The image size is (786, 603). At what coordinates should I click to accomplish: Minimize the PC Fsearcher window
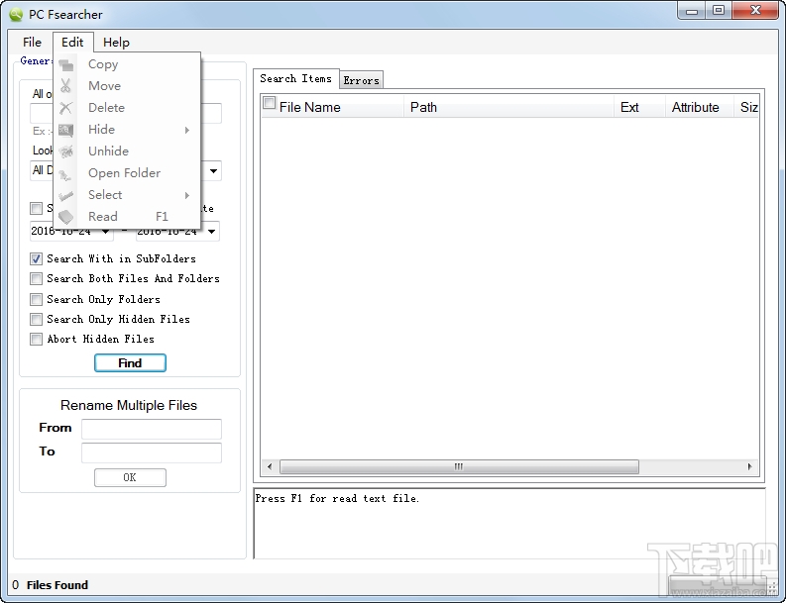pyautogui.click(x=692, y=11)
